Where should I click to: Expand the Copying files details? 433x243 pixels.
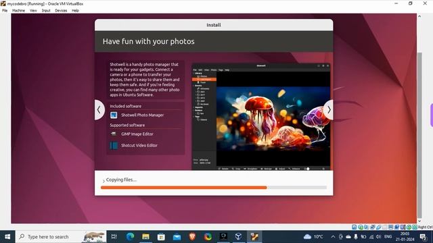(104, 181)
